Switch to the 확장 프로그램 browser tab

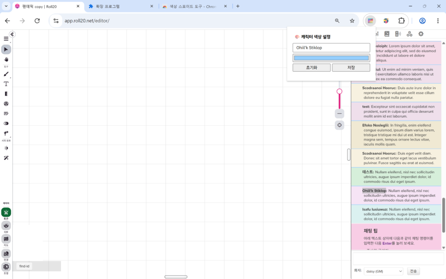(x=121, y=6)
